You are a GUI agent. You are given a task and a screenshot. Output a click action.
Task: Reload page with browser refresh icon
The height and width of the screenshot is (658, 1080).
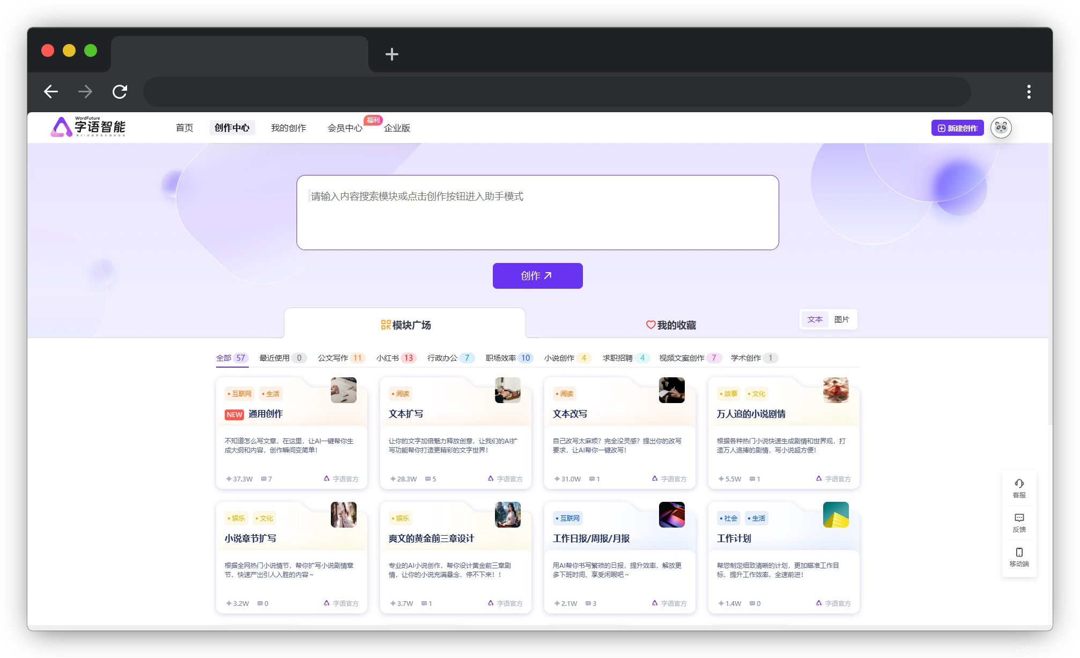[120, 92]
